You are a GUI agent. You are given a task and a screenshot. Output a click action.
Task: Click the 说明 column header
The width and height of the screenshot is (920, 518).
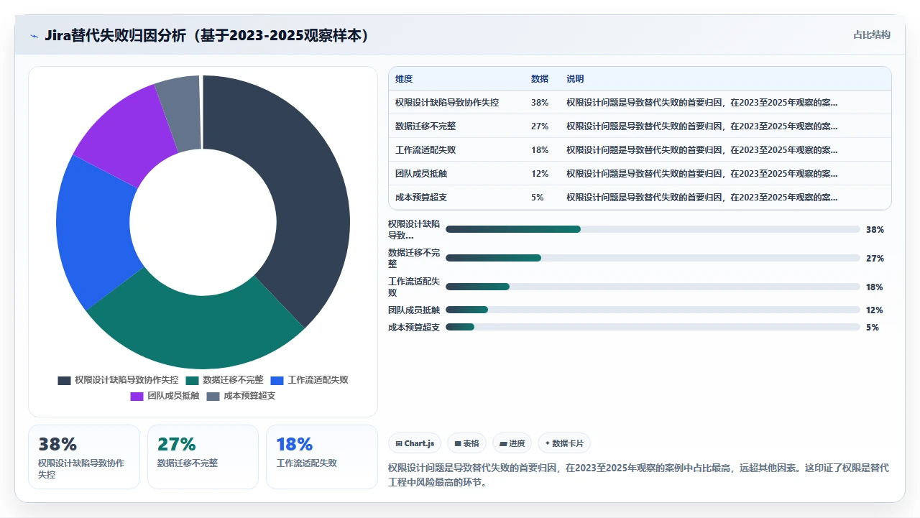coord(575,79)
